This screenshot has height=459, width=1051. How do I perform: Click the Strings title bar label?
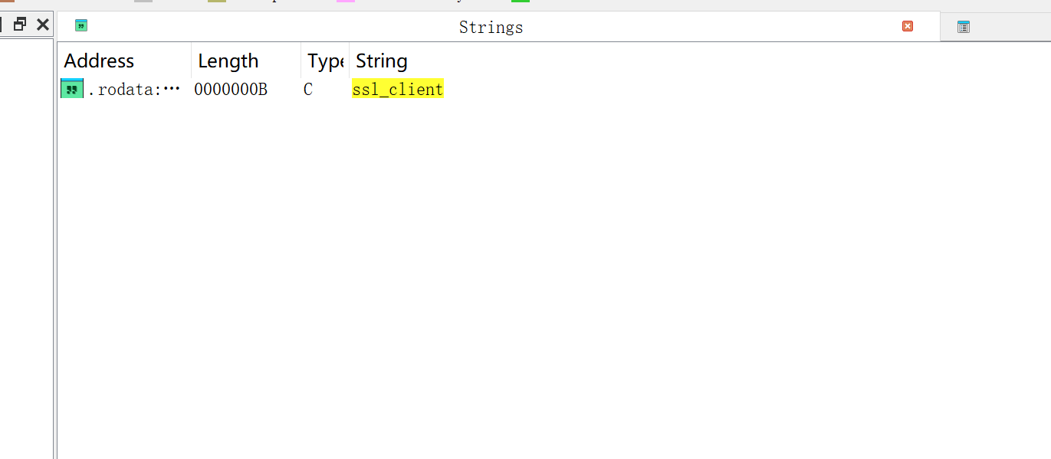point(491,27)
